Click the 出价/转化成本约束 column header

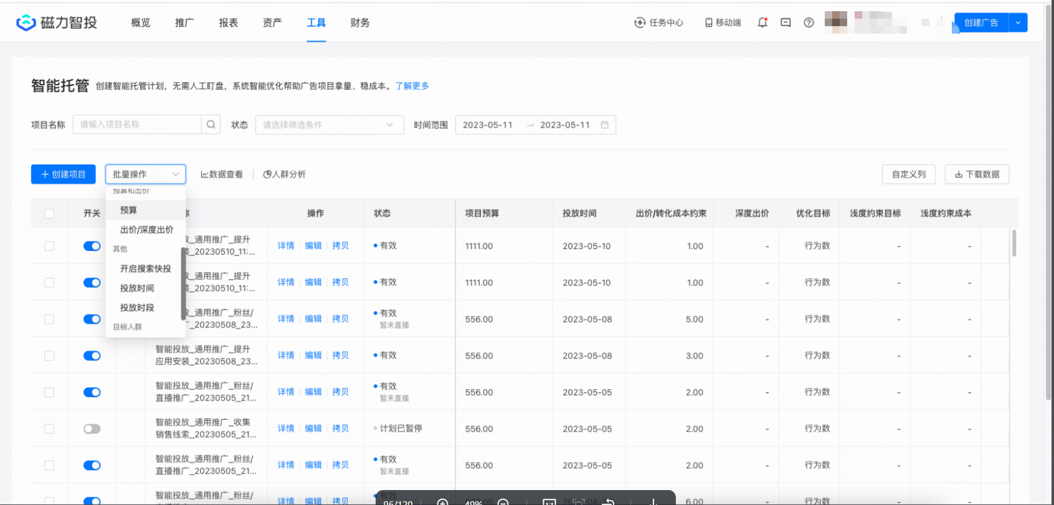(671, 214)
